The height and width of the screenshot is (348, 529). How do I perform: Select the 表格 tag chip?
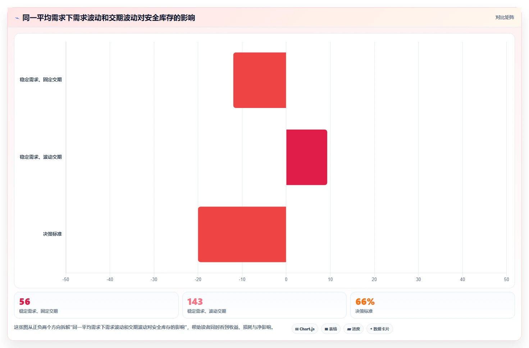coord(331,329)
